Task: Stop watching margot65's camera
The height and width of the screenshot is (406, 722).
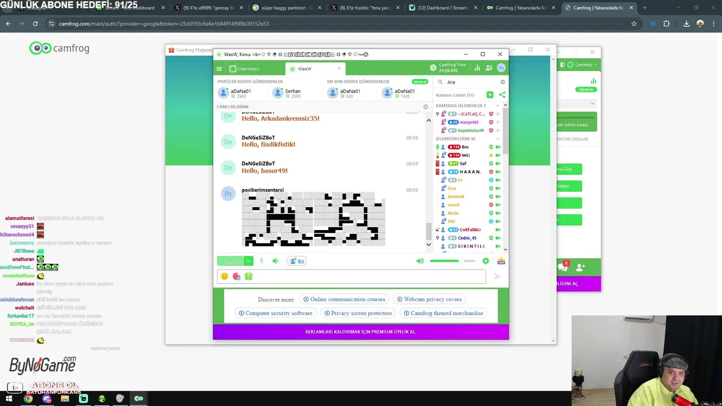Action: point(498,122)
